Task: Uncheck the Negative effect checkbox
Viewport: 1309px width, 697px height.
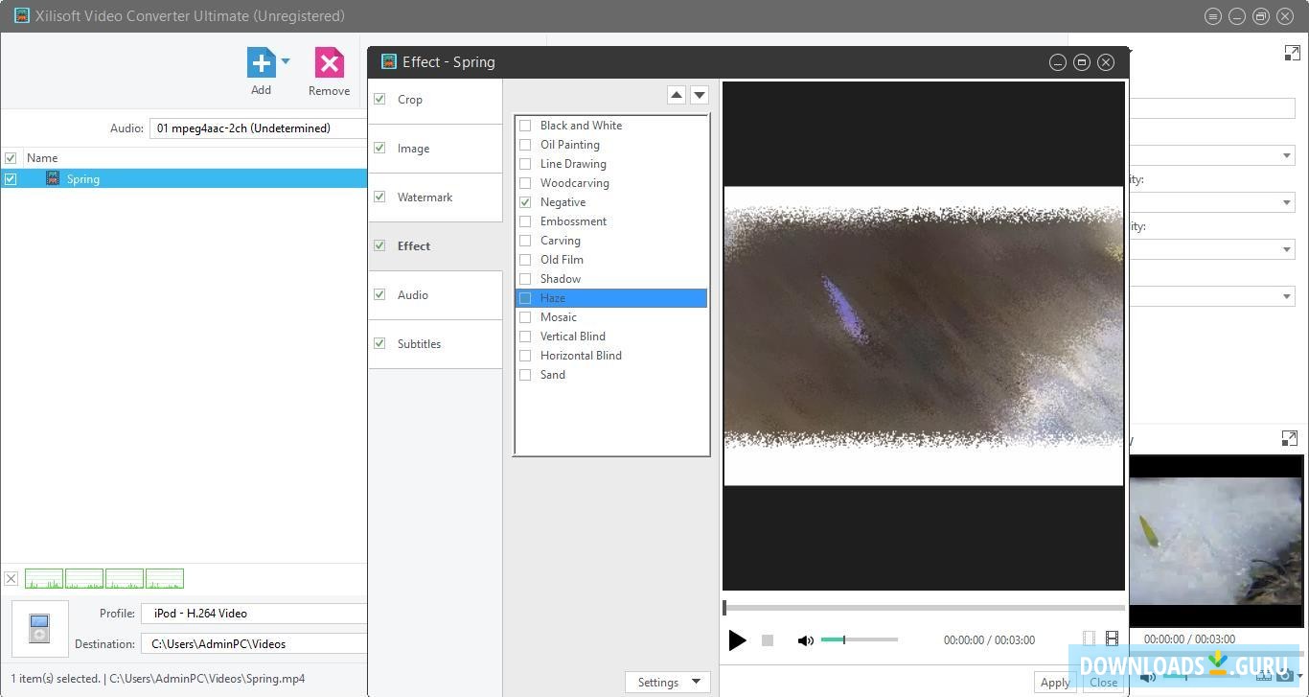Action: click(x=525, y=202)
